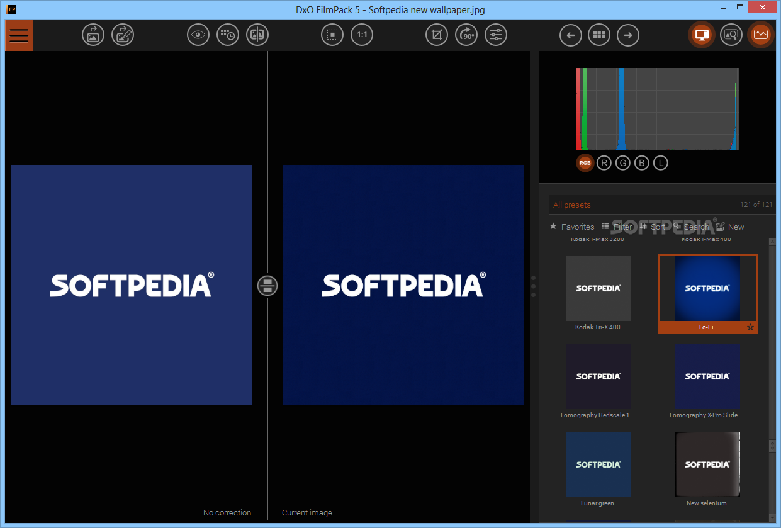Viewport: 781px width, 528px height.
Task: Select the Lo-Fi preset thumbnail
Action: (707, 288)
